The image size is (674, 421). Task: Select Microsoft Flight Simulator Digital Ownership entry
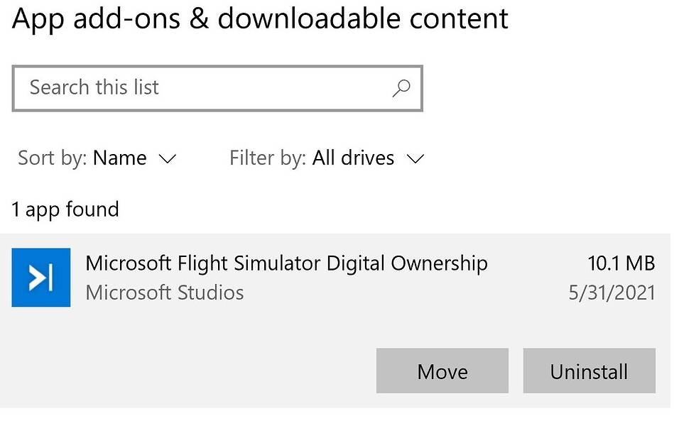tap(287, 263)
